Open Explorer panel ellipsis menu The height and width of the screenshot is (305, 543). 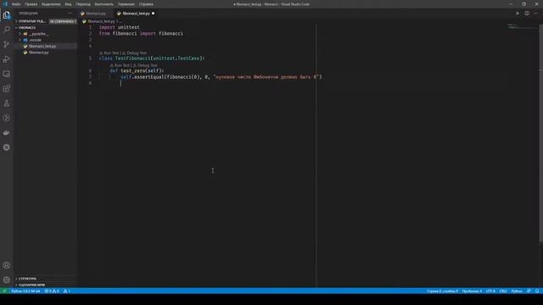click(70, 14)
